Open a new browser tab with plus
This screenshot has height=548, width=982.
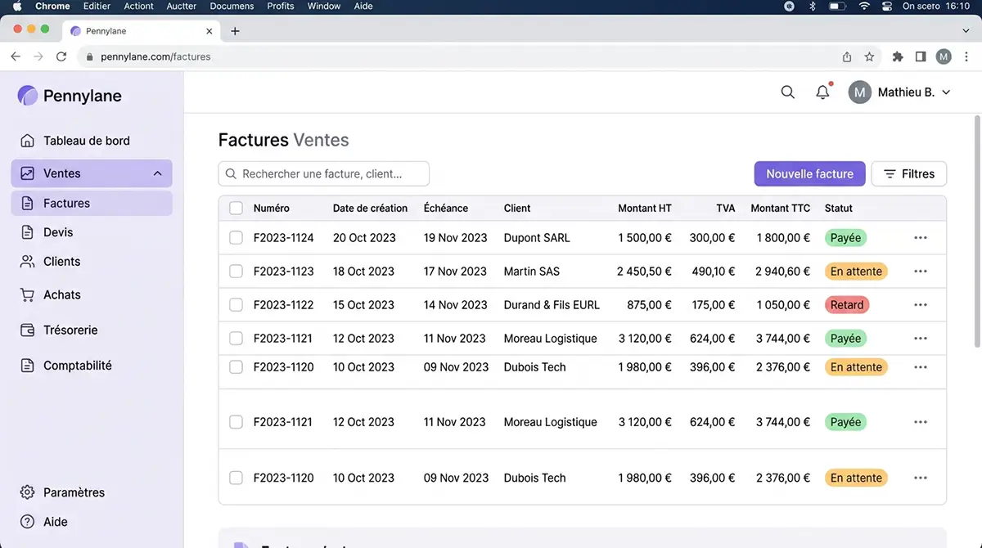coord(235,31)
